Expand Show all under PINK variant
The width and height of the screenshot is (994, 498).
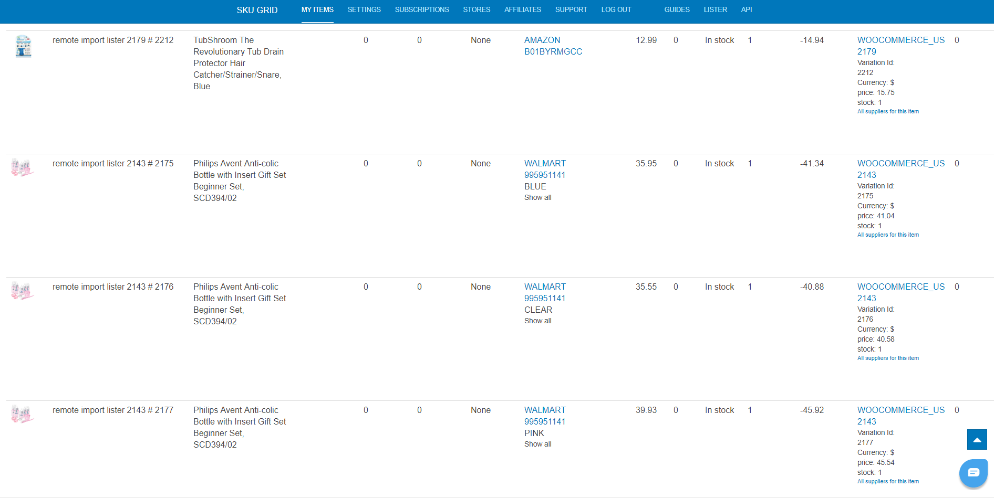(538, 444)
